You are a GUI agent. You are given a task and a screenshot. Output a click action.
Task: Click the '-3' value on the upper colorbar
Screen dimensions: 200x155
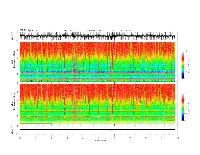(186, 51)
